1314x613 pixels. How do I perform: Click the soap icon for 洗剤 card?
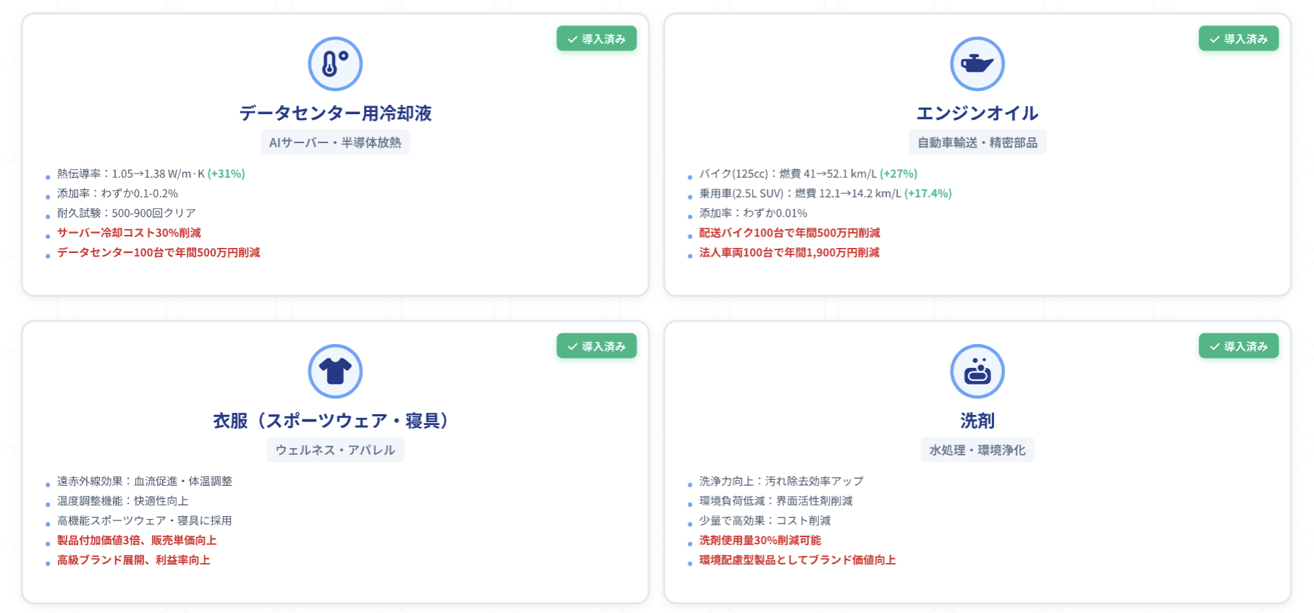point(977,371)
